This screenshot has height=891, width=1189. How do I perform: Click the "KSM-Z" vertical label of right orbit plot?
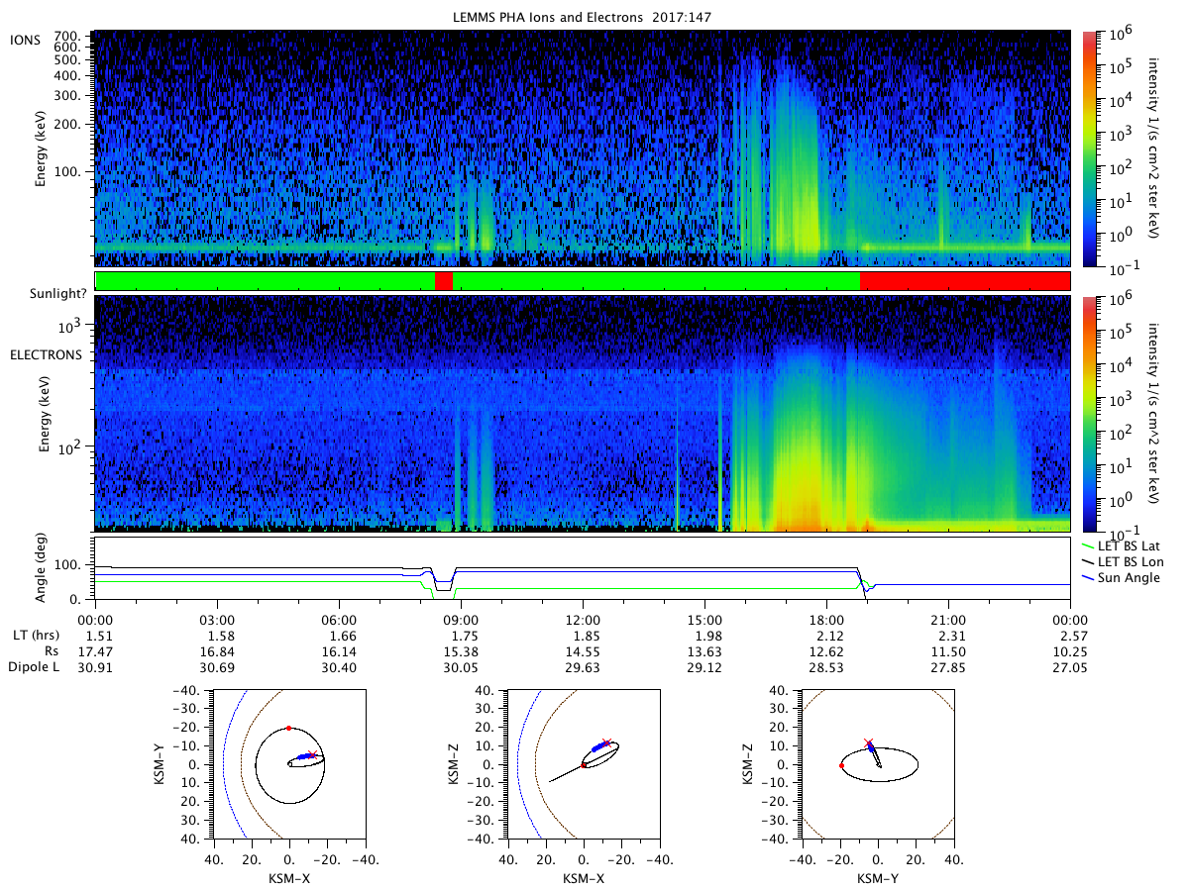[x=750, y=764]
